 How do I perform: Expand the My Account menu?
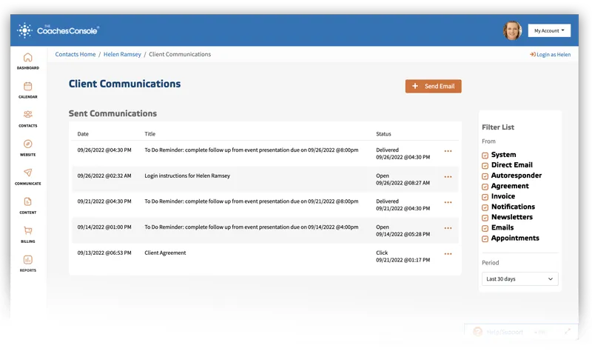pyautogui.click(x=549, y=30)
